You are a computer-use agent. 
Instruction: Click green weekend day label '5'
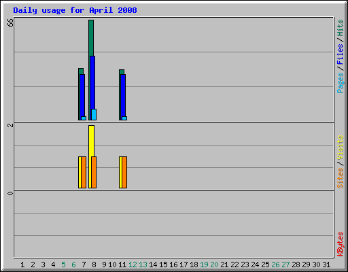click(63, 265)
